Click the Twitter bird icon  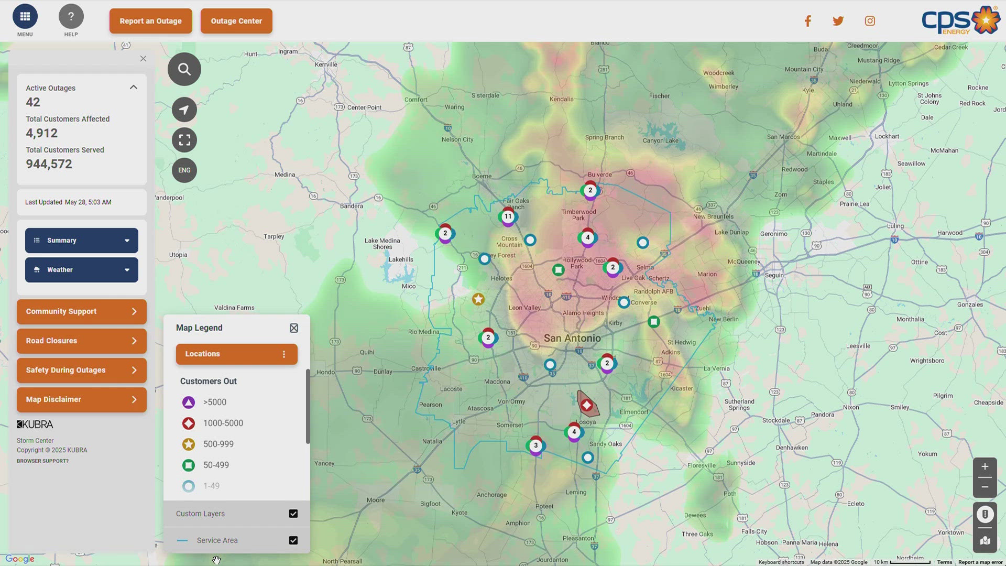838,21
